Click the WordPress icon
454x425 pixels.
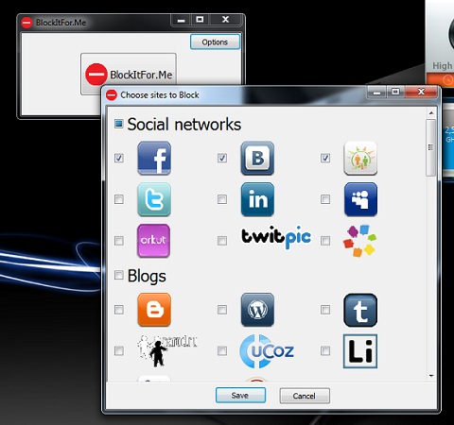[257, 310]
